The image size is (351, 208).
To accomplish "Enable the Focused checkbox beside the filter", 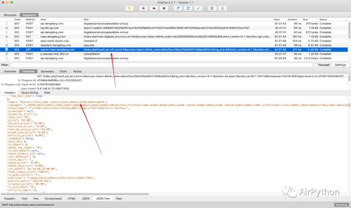I will (x=316, y=65).
